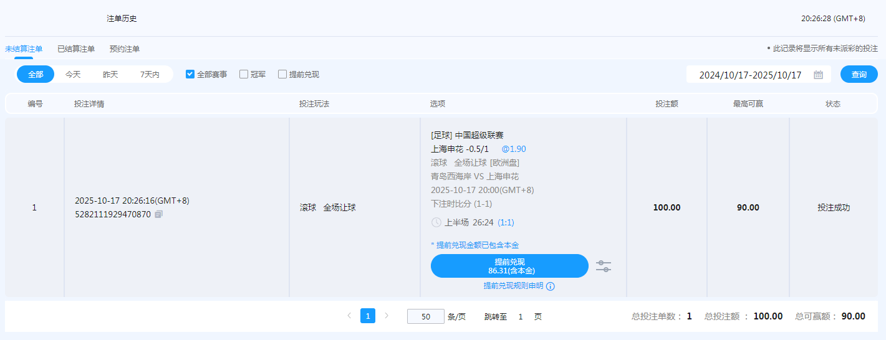886x340 pixels.
Task: Enable the 提前兑现 filter checkbox
Action: pyautogui.click(x=282, y=74)
